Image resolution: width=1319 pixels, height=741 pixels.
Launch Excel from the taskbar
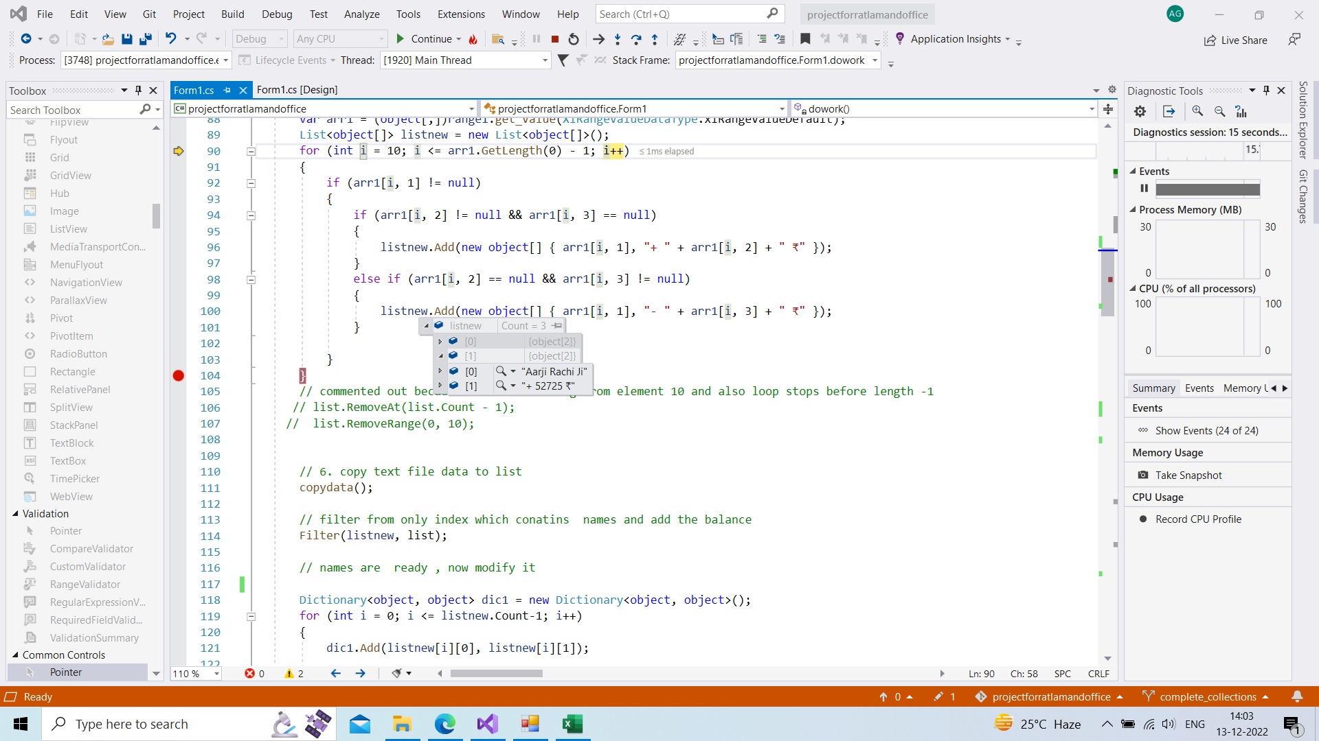(x=573, y=724)
